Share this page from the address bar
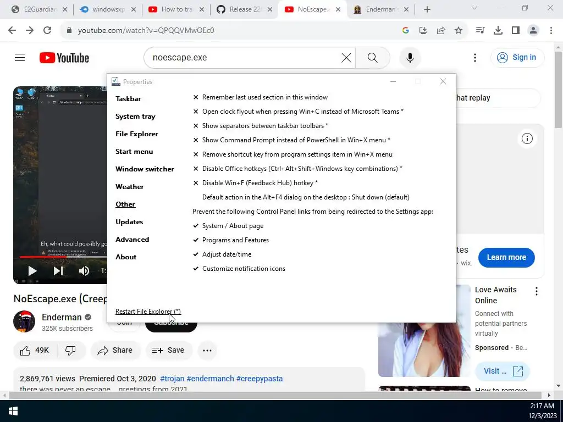Viewport: 563px width, 422px height. (x=440, y=31)
